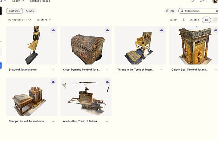218x141 pixels.
Task: Click cloud icon on Throne capture thumbnail
Action: [x=162, y=30]
